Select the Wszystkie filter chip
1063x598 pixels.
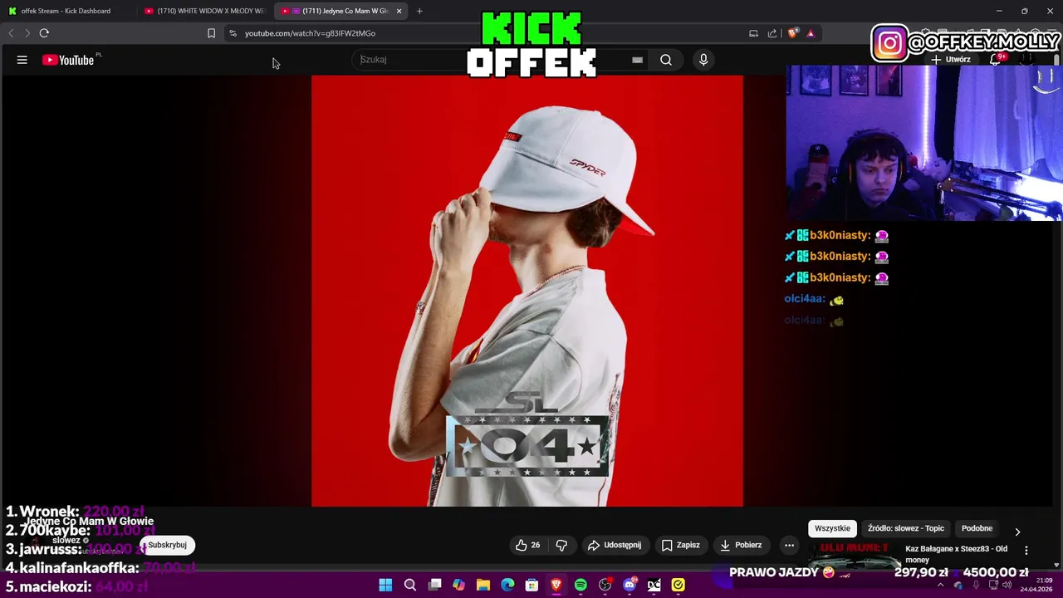(x=832, y=528)
